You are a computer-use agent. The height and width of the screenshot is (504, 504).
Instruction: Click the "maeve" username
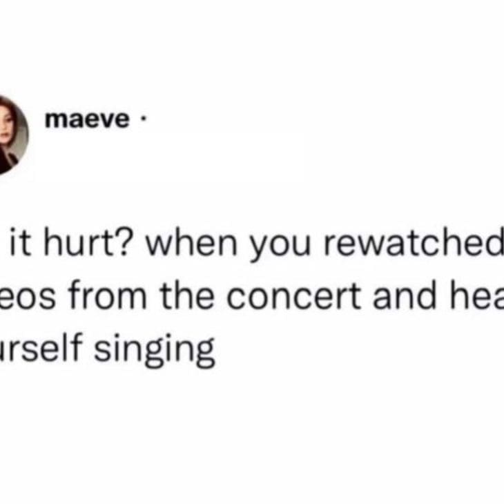pyautogui.click(x=87, y=119)
